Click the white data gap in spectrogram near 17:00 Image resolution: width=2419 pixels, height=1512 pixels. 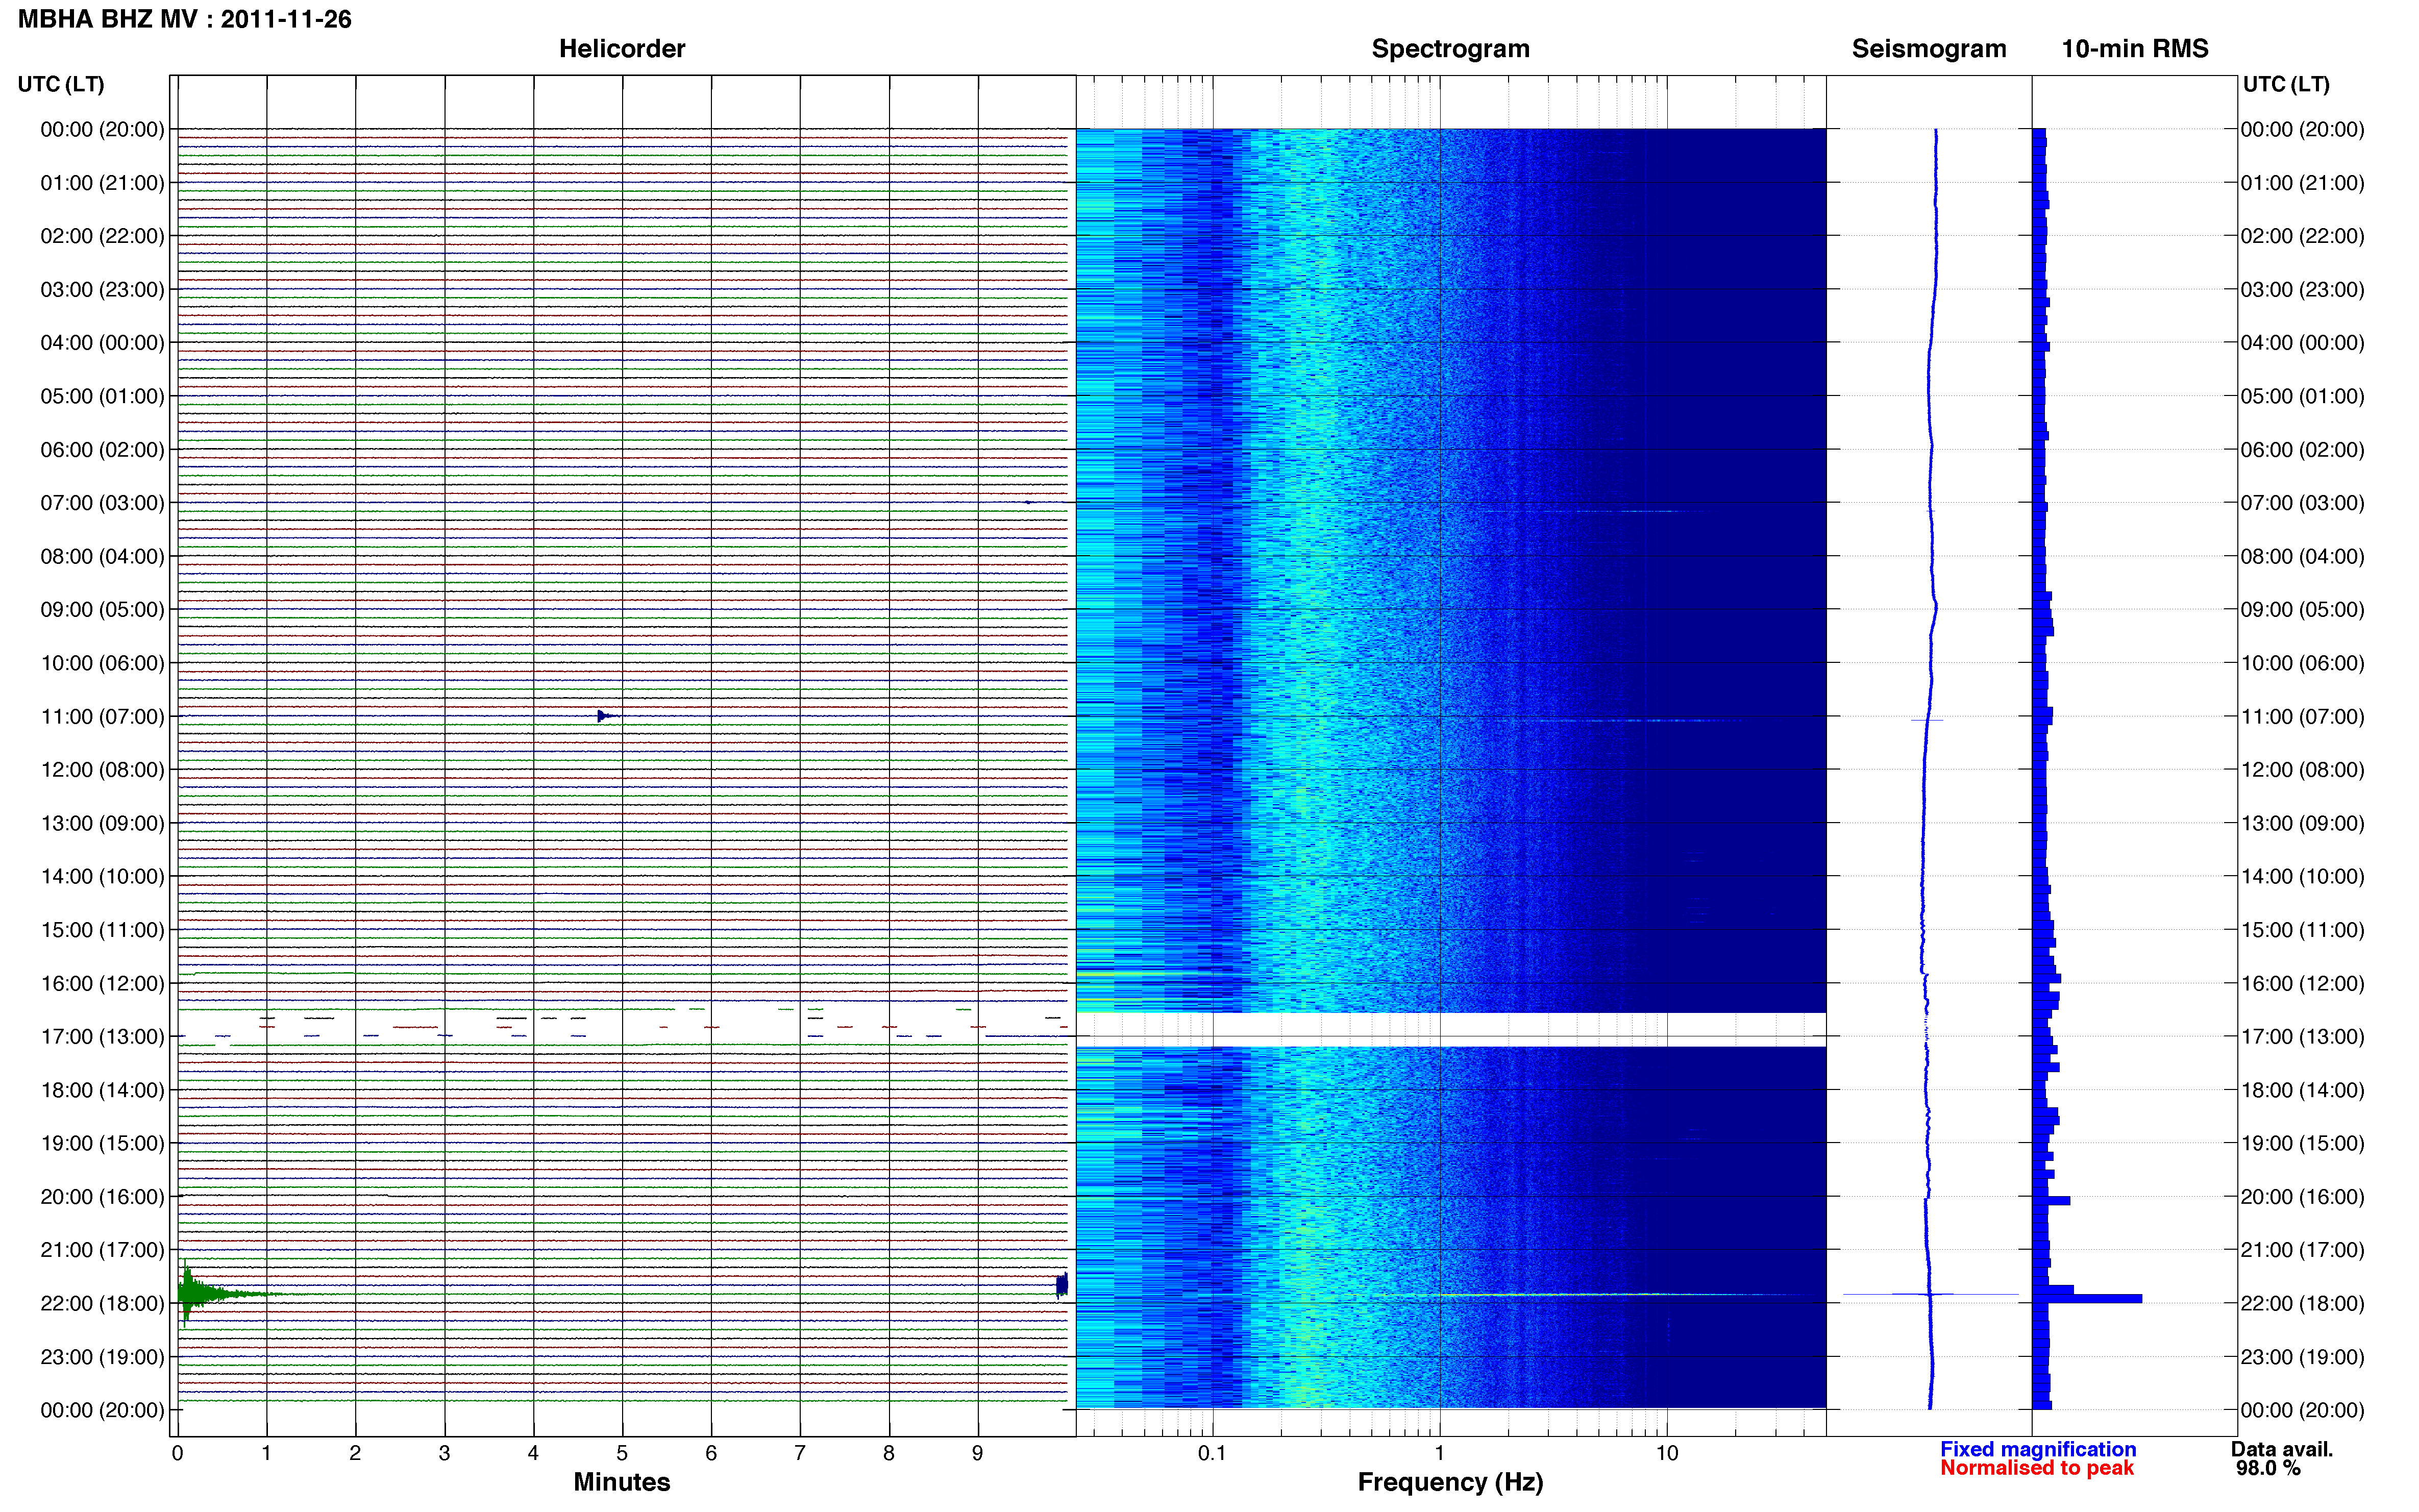[x=1451, y=1030]
